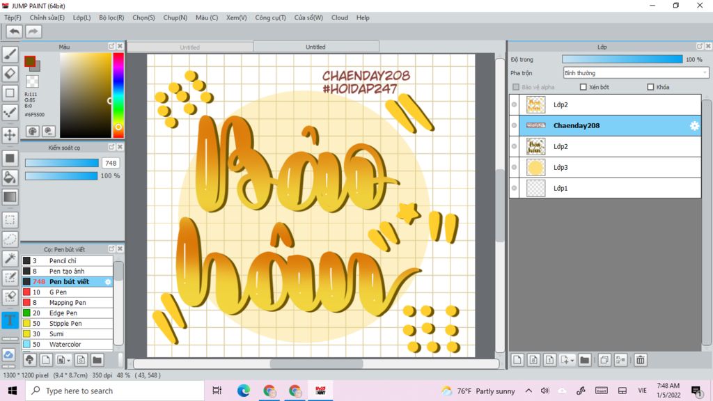
Task: Delete layer with trash icon
Action: (x=641, y=360)
